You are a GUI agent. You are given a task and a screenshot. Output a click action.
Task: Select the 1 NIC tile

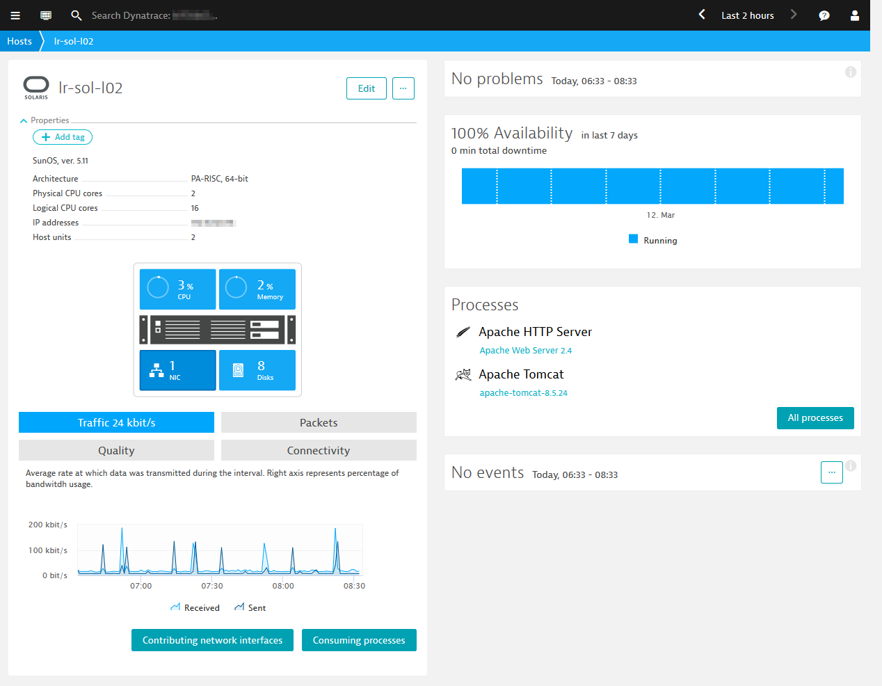(178, 370)
